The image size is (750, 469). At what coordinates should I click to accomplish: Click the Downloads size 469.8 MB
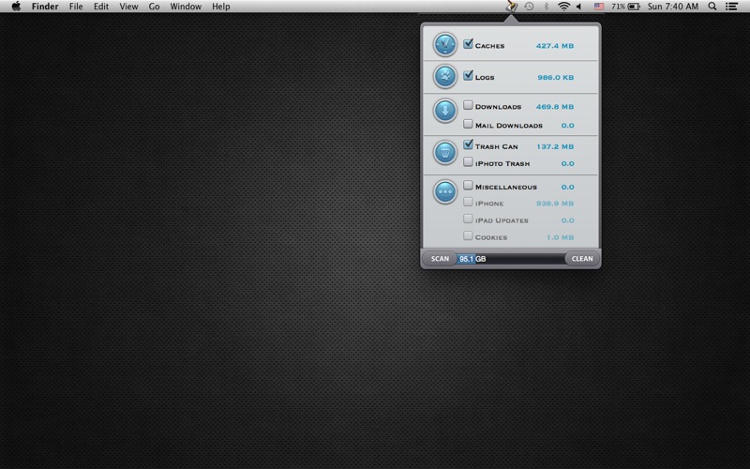click(x=555, y=107)
